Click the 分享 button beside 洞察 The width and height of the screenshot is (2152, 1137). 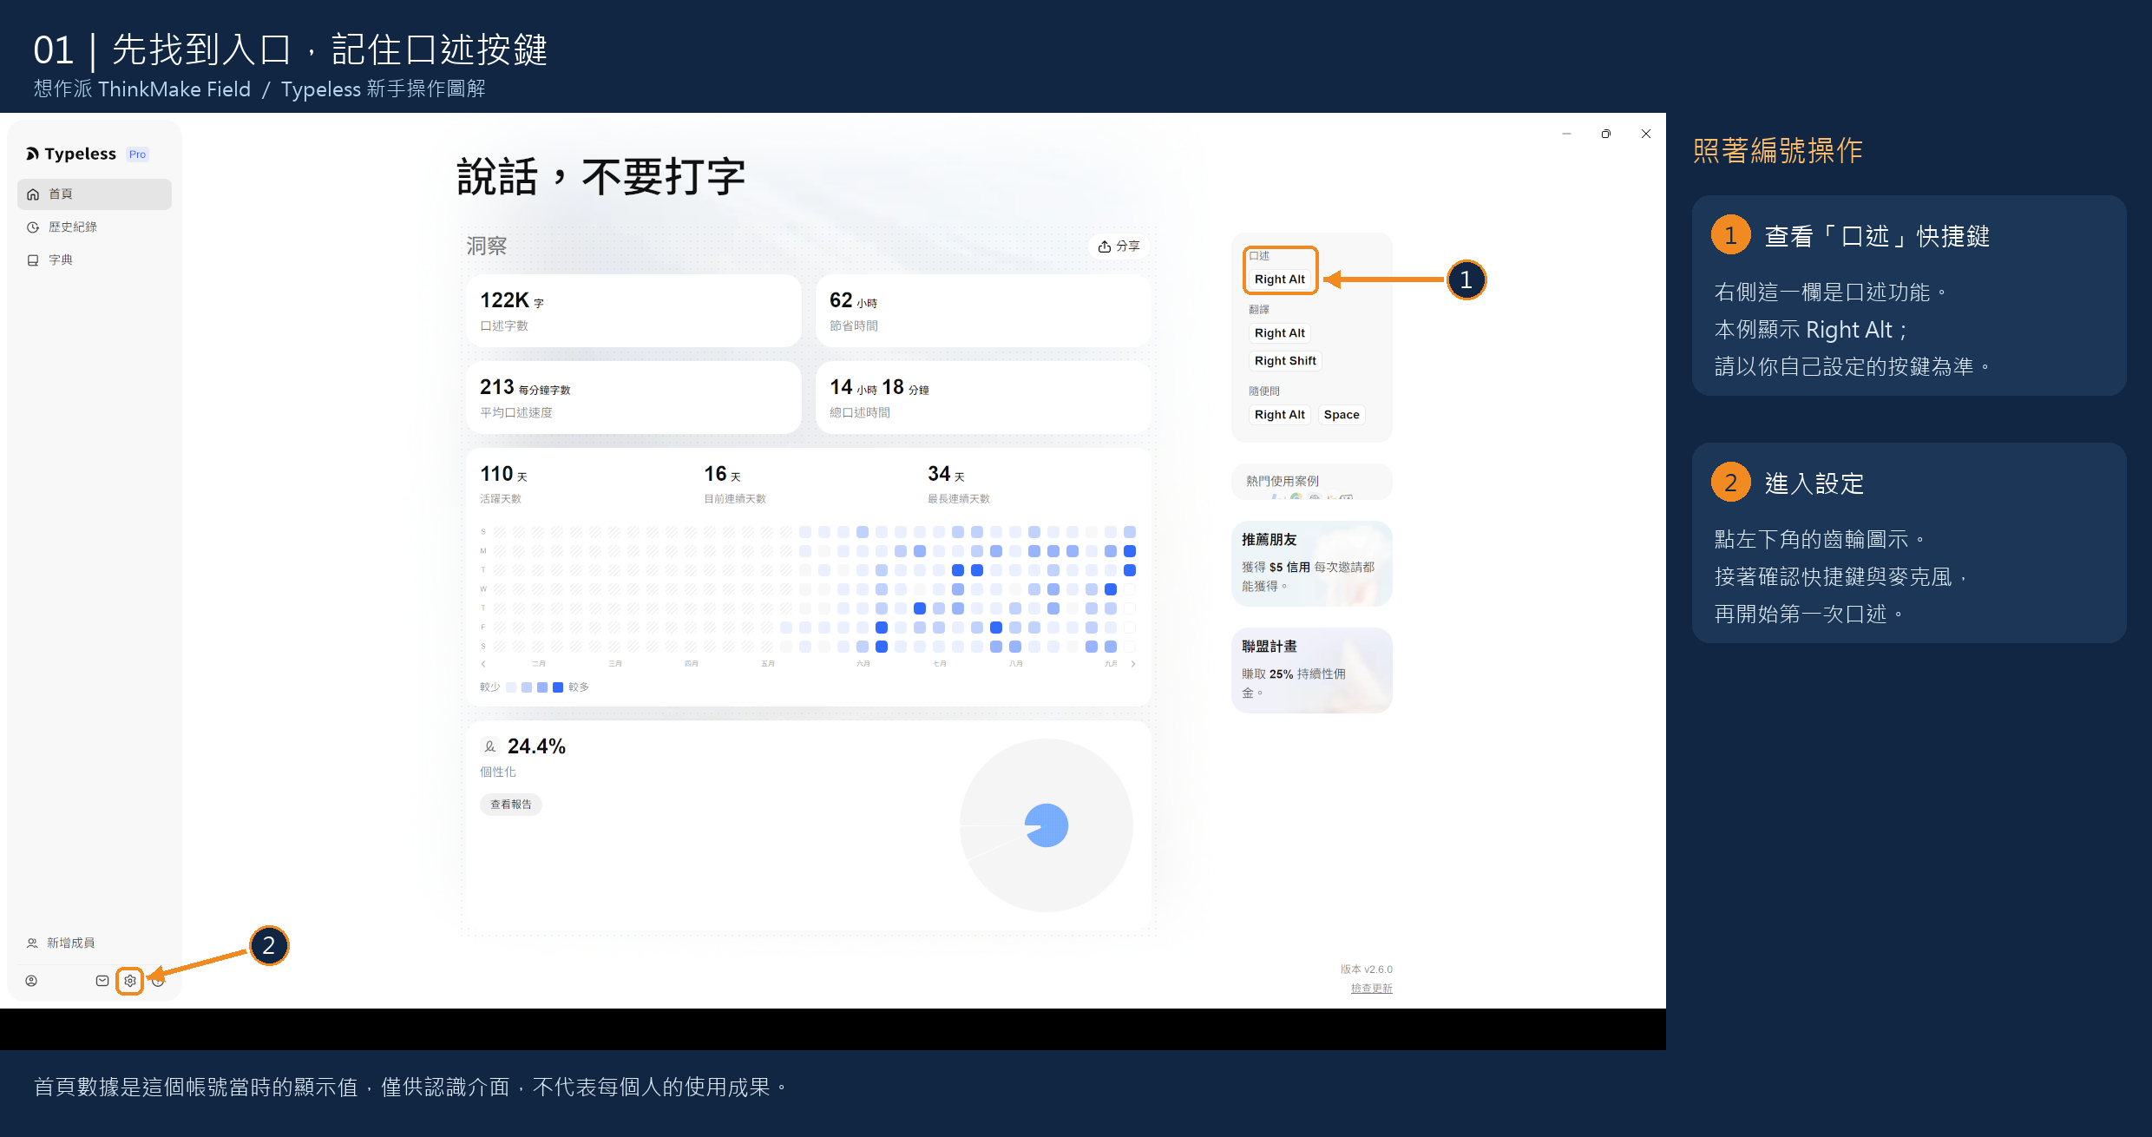pos(1119,246)
